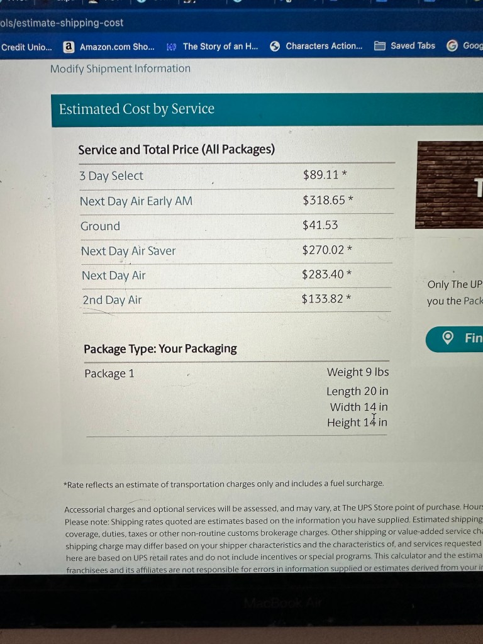Click the Package 1 label
The width and height of the screenshot is (483, 644).
coord(109,374)
